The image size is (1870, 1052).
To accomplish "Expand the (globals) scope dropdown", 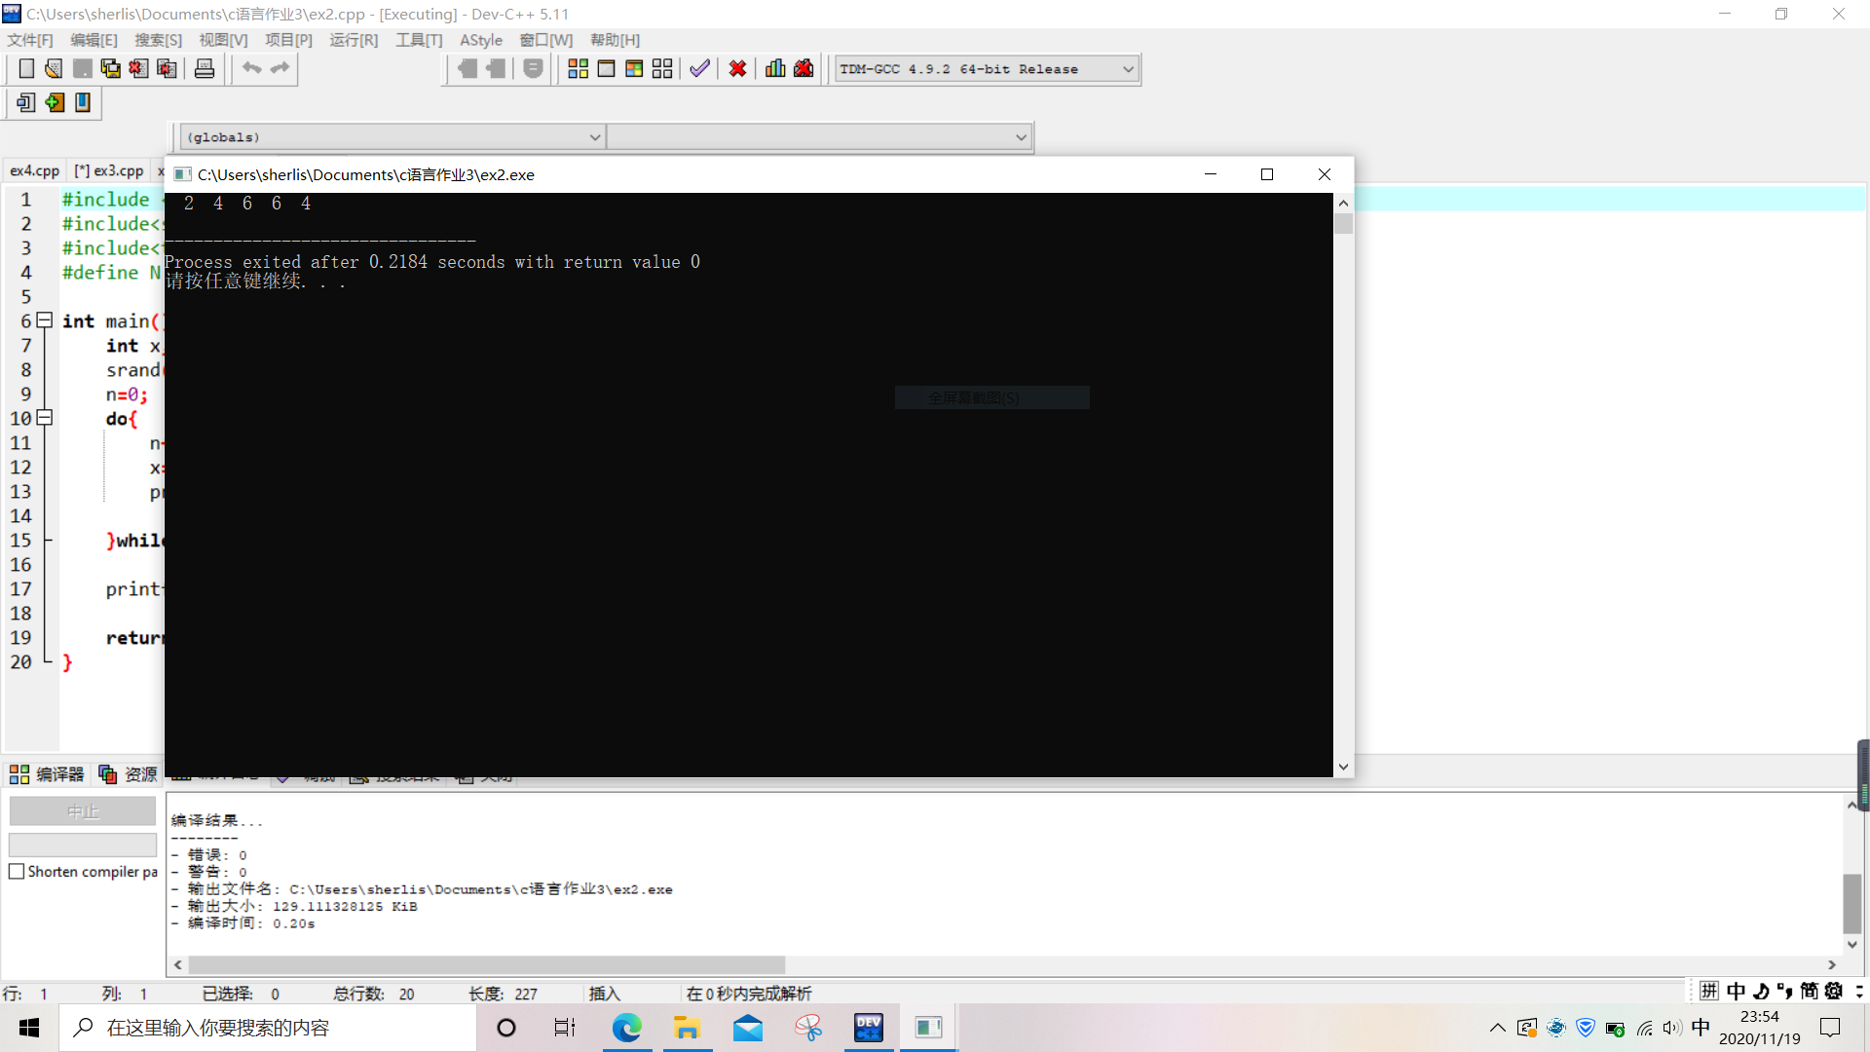I will (594, 137).
